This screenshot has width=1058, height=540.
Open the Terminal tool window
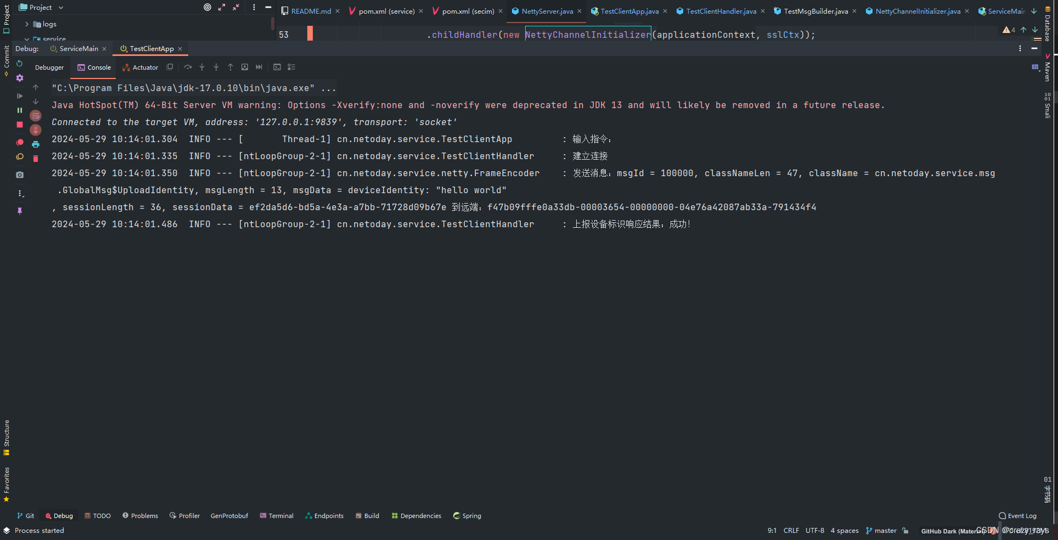[277, 516]
